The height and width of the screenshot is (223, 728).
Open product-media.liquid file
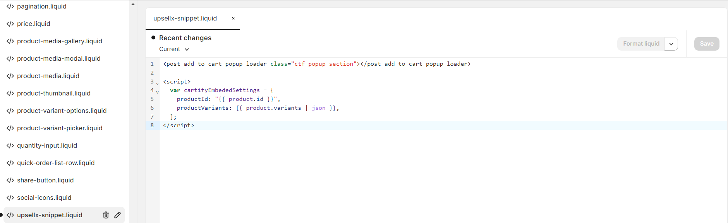click(x=48, y=76)
